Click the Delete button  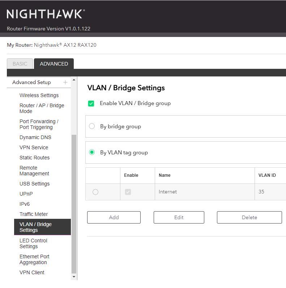(249, 217)
